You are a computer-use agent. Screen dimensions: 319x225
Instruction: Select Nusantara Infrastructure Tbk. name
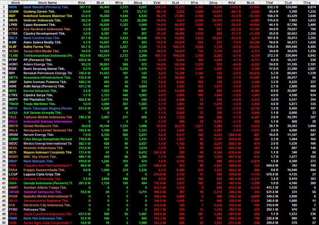47,78
